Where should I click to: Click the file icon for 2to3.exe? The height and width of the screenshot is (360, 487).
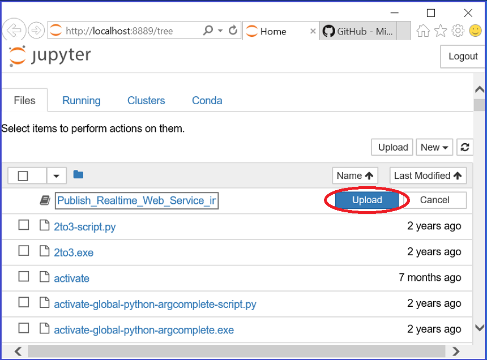point(44,251)
